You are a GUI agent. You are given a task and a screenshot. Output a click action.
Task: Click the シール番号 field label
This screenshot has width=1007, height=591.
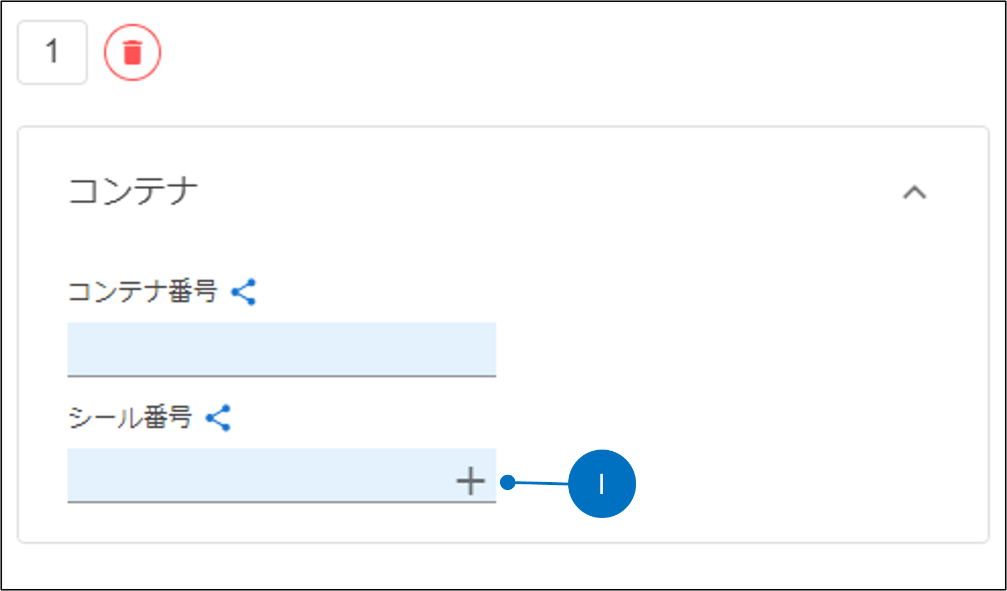click(130, 418)
